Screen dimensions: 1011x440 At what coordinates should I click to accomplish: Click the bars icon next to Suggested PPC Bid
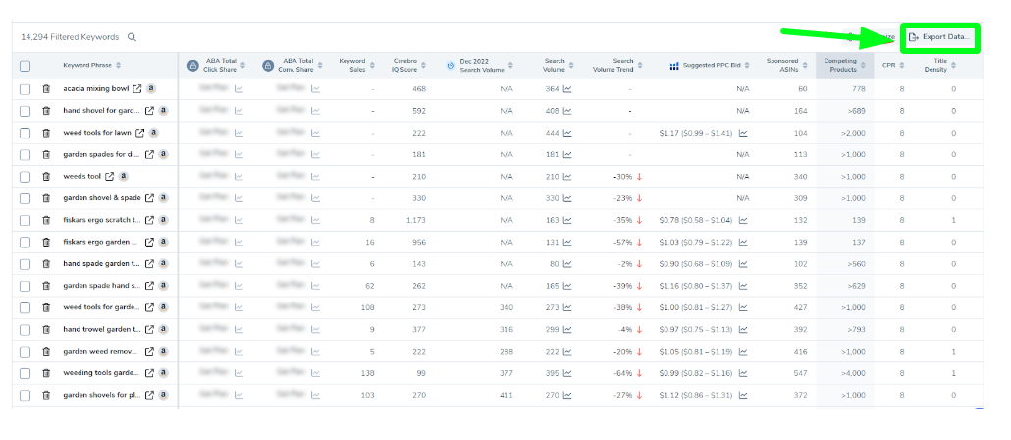click(674, 66)
